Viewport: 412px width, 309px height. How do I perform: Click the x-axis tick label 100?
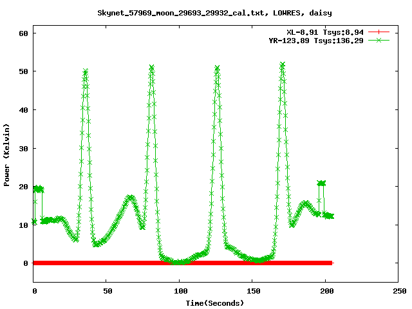pyautogui.click(x=180, y=291)
